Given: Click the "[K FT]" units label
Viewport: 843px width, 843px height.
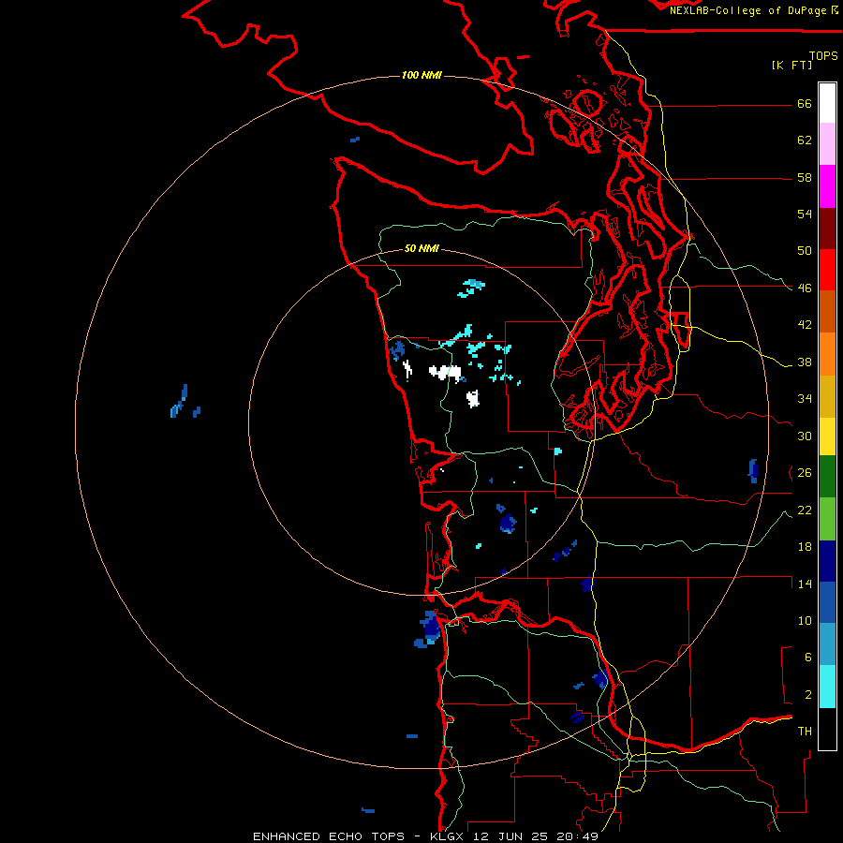Looking at the screenshot, I should point(791,66).
